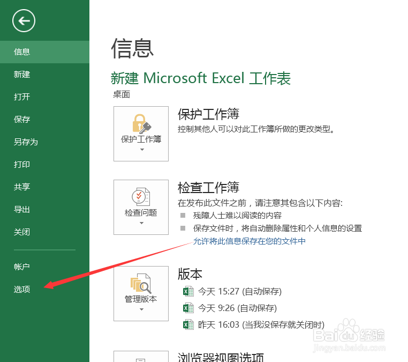Click the 新建 Microsoft Excel 工作表 title

point(201,78)
